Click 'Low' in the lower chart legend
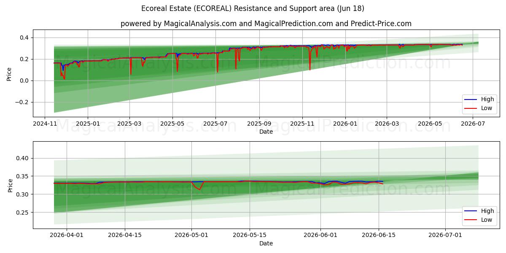The width and height of the screenshot is (506, 253). [487, 220]
